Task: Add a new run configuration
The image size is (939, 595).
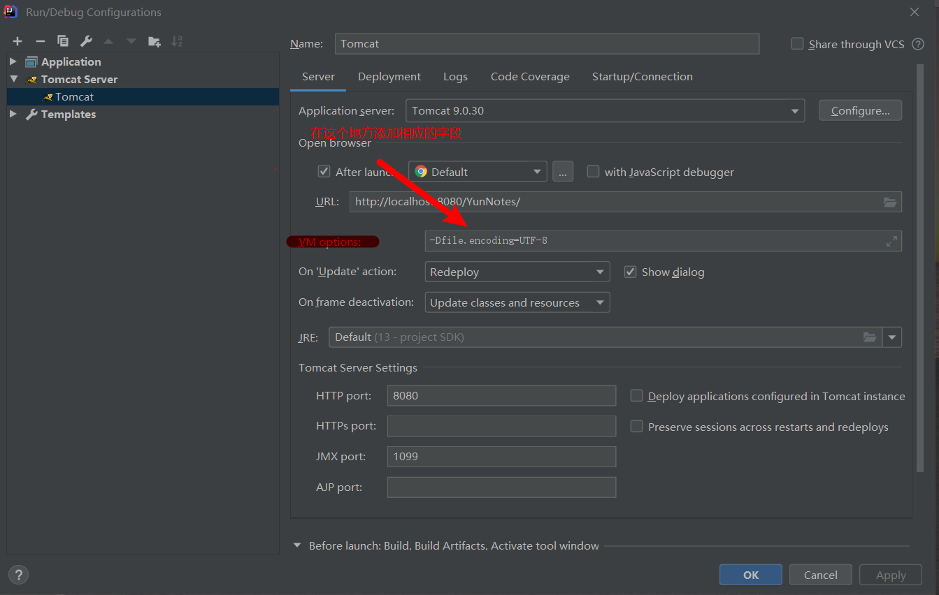Action: pos(17,41)
